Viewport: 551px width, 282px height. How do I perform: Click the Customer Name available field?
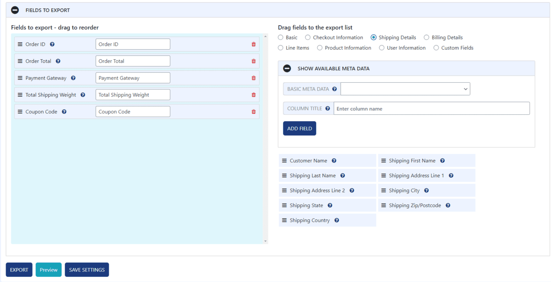327,161
